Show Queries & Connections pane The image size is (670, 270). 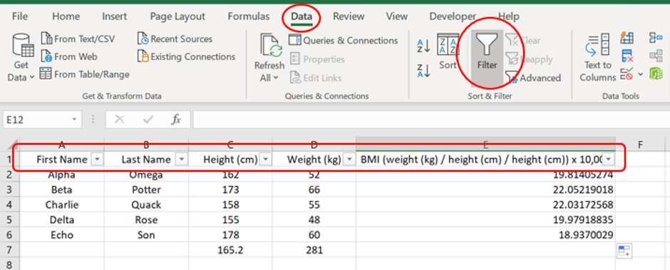click(344, 41)
